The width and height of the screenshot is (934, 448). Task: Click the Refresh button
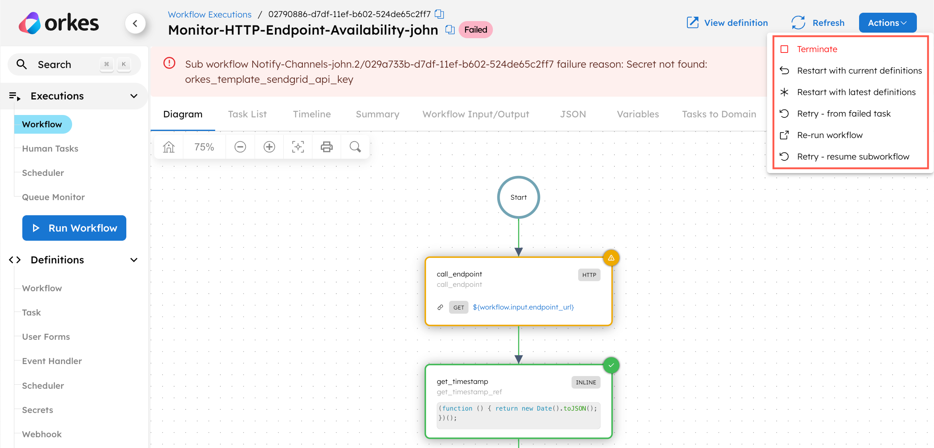tap(818, 23)
